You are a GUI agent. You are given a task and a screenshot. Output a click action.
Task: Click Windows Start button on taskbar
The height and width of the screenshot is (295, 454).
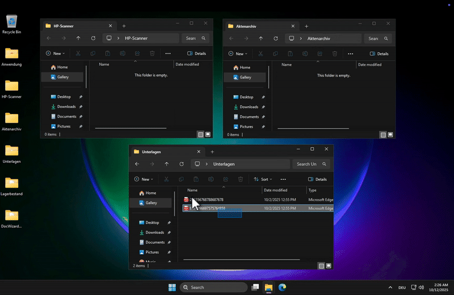click(x=172, y=287)
